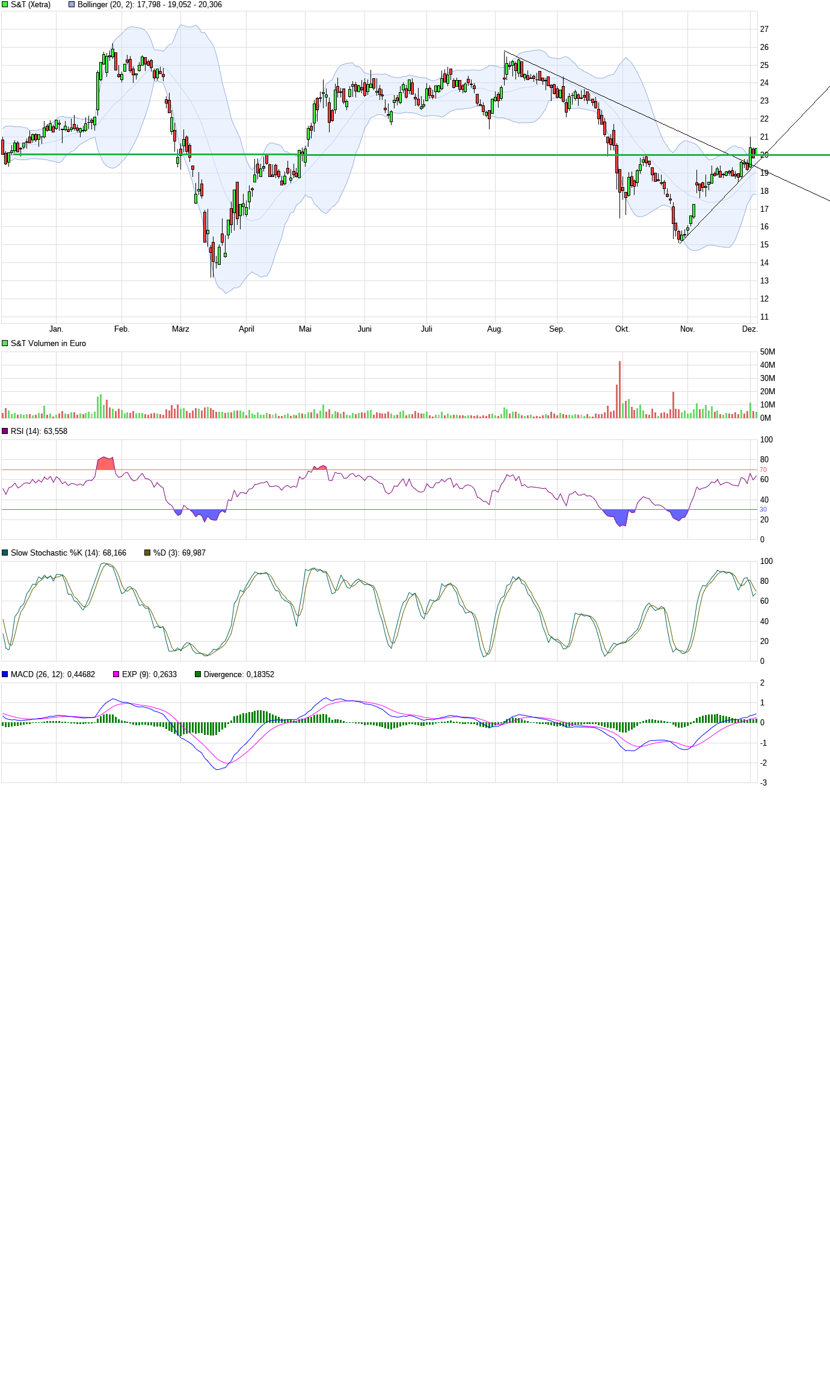Click the 'Nov.' month axis label
This screenshot has height=1394, width=830.
click(687, 329)
